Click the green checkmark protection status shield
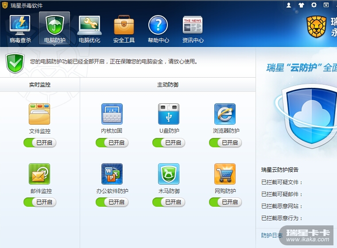Viewport: 337px width, 248px height. (15, 63)
